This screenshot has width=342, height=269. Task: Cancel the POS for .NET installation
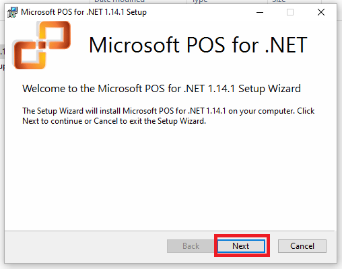click(302, 246)
